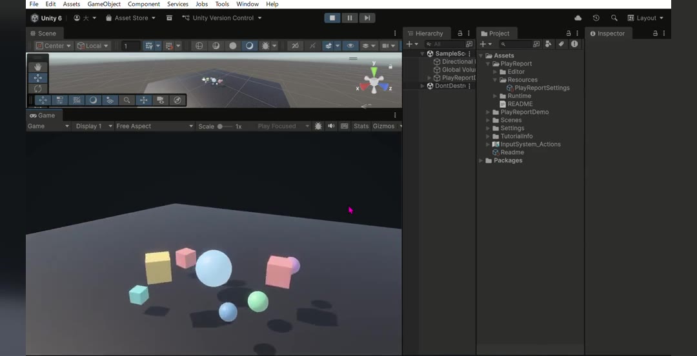Select the Move tool in Scene
The height and width of the screenshot is (356, 697).
tap(38, 78)
